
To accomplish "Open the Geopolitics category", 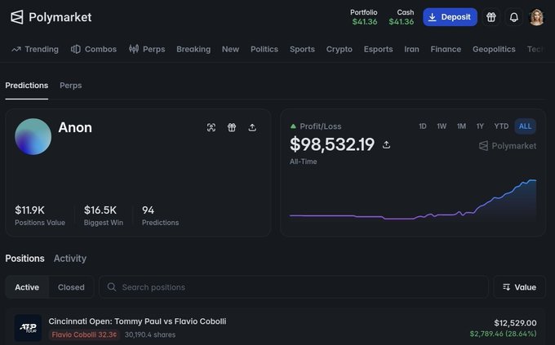I will pyautogui.click(x=494, y=49).
